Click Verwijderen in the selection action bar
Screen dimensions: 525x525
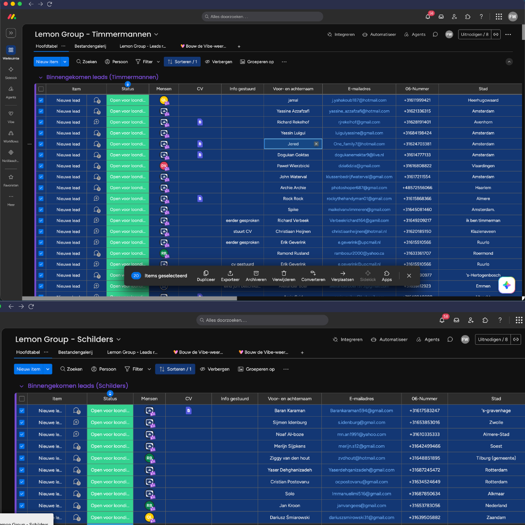[283, 276]
